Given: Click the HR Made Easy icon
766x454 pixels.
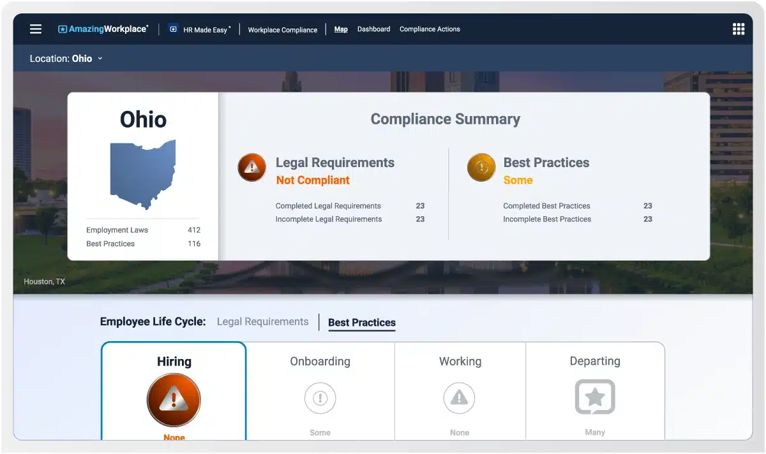Looking at the screenshot, I should (173, 29).
